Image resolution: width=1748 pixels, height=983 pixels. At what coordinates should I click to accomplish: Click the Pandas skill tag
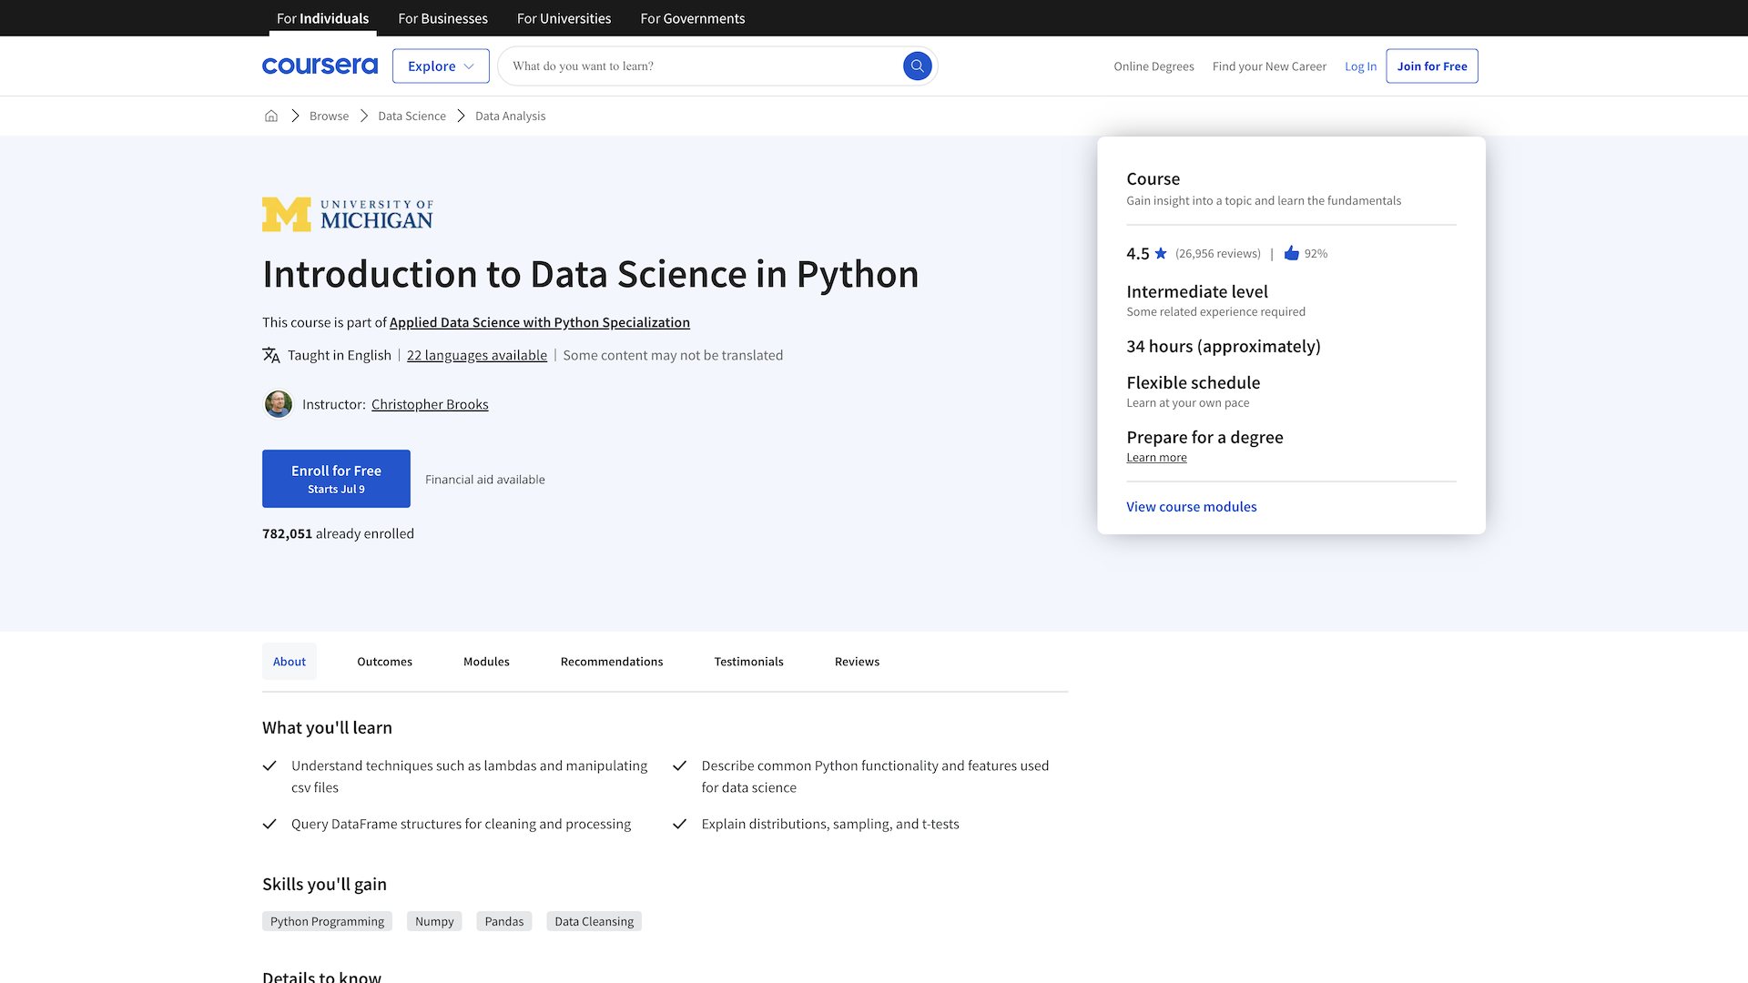pyautogui.click(x=504, y=921)
